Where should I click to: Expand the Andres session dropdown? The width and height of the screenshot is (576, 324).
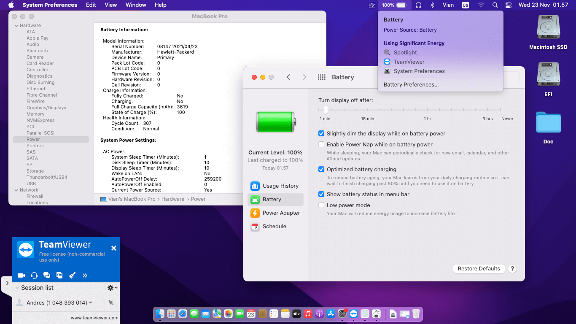[x=91, y=303]
